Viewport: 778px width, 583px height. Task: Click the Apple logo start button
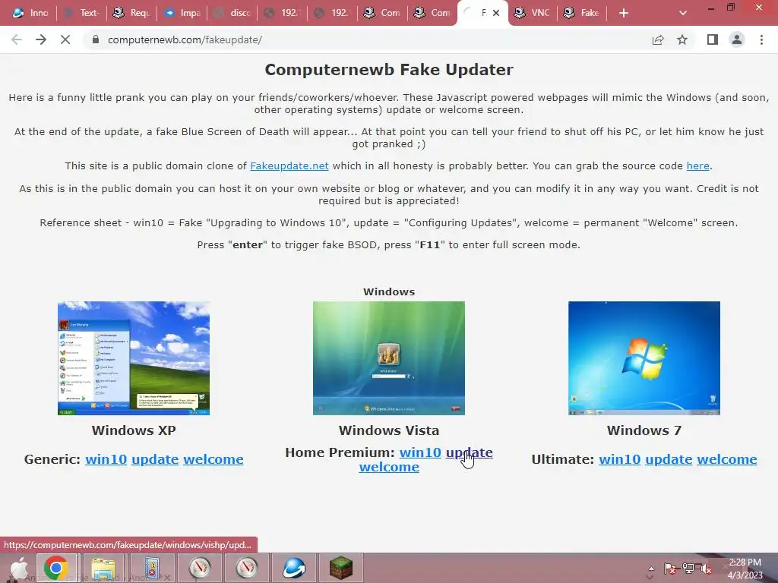[19, 568]
